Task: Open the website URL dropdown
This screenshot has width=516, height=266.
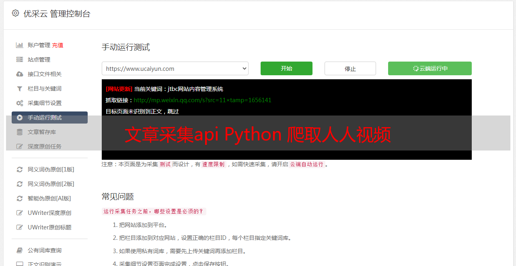Action: click(x=175, y=68)
